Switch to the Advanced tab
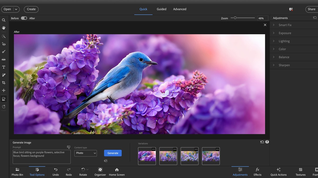 (180, 9)
